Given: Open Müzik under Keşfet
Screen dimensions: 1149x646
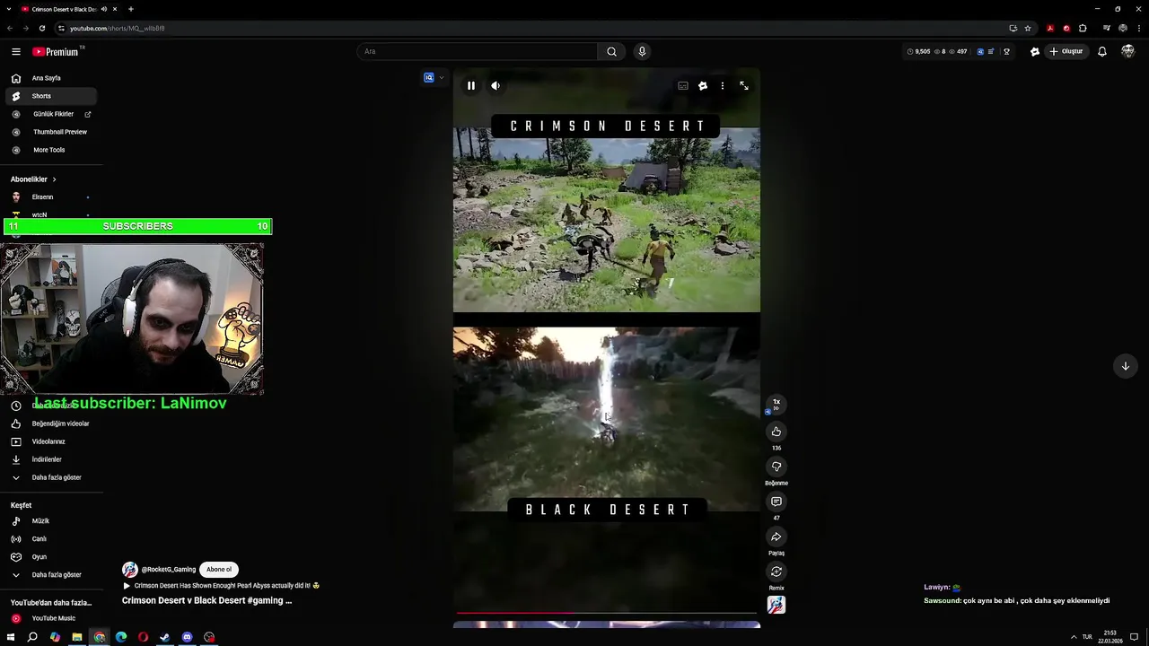Looking at the screenshot, I should pos(51,520).
